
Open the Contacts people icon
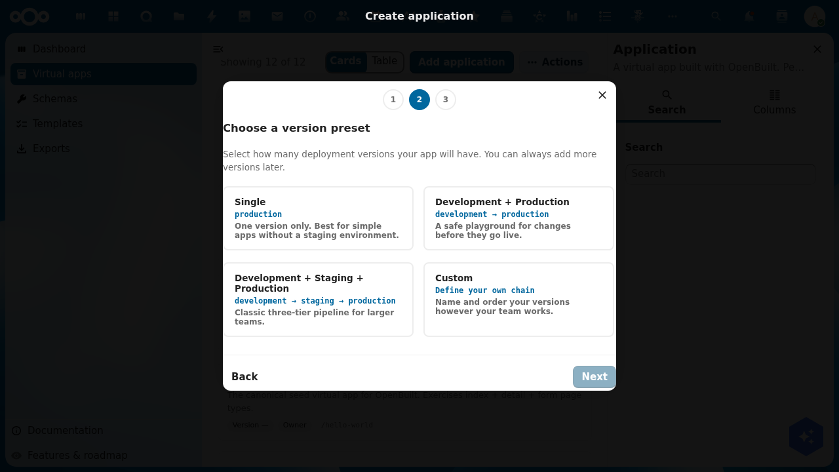343,16
